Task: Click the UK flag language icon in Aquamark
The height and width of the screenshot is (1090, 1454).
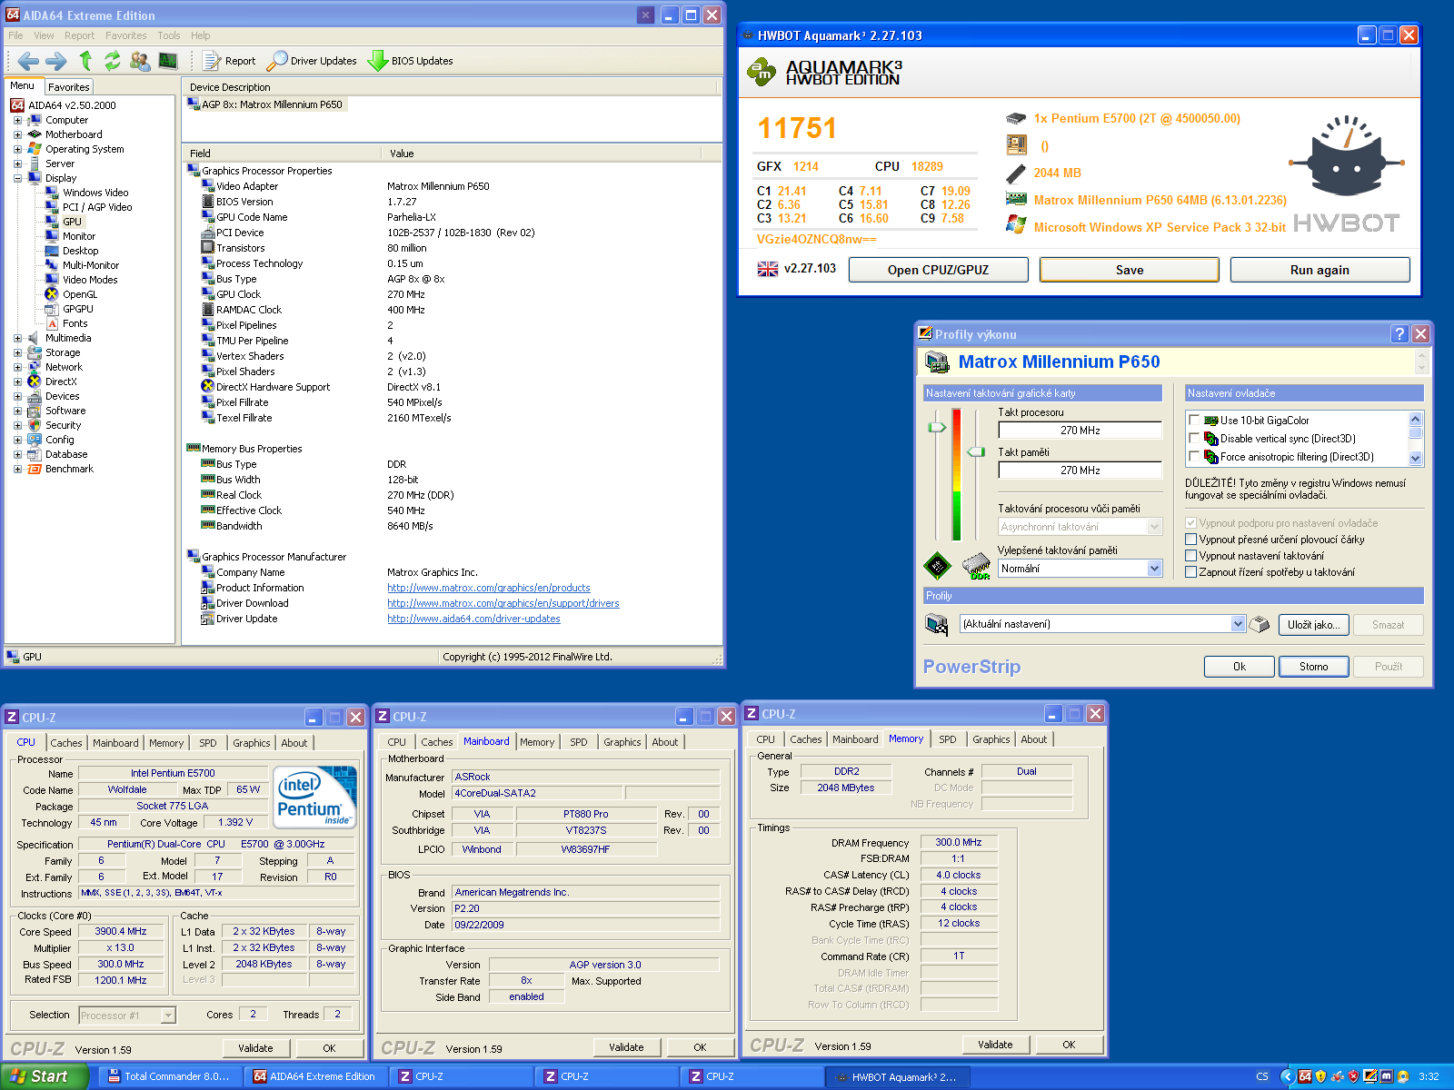Action: click(x=768, y=269)
